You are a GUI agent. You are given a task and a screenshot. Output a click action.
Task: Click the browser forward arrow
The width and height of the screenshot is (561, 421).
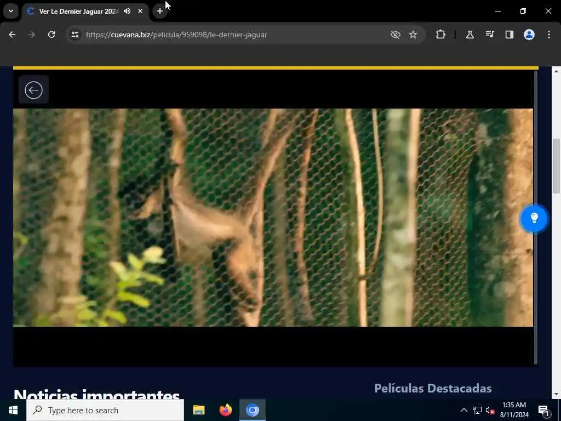point(32,35)
